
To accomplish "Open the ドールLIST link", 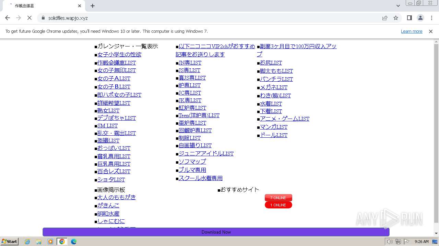I will (x=274, y=135).
